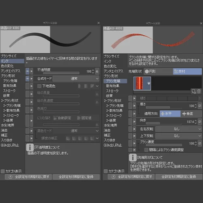Toggle the eye icon for 不透明度
The width and height of the screenshot is (203, 203).
[x=28, y=71]
